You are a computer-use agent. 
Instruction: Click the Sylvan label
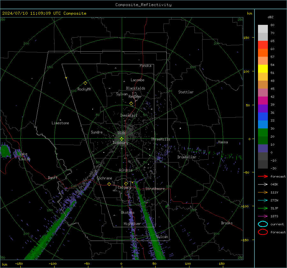click(122, 94)
